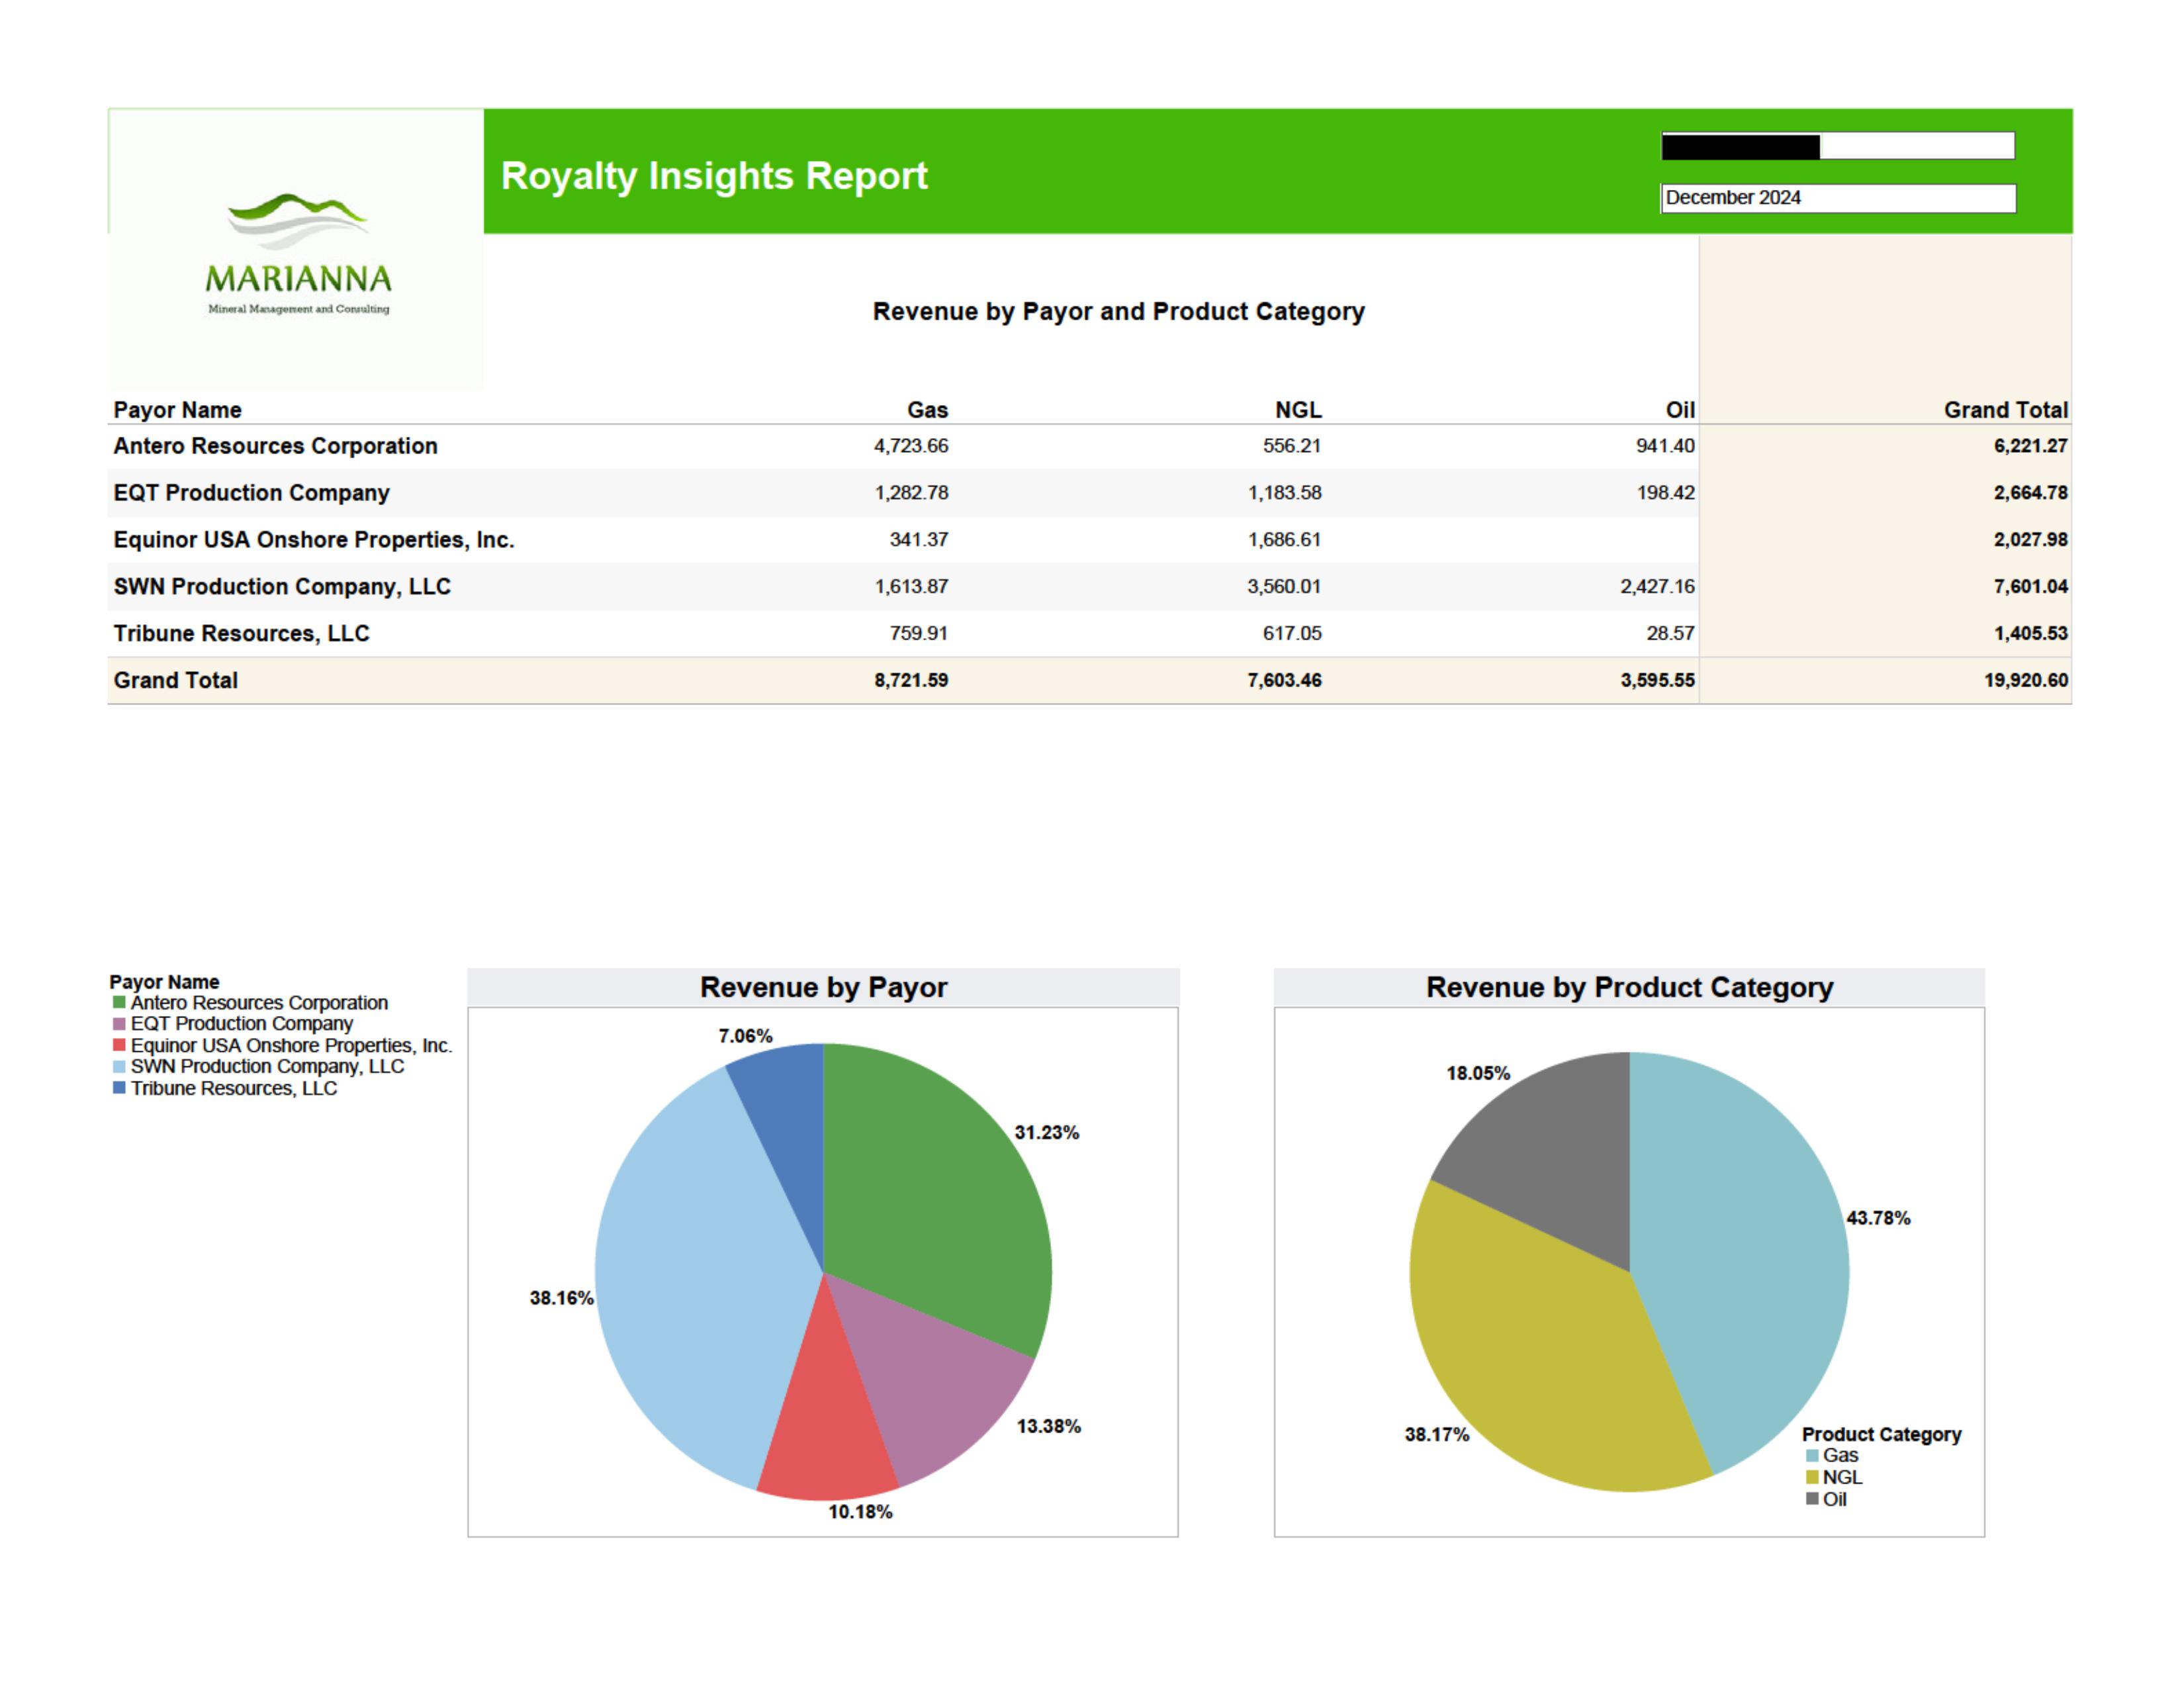Click the dark blue Tribune legend swatch
The height and width of the screenshot is (1688, 2184).
point(119,1088)
